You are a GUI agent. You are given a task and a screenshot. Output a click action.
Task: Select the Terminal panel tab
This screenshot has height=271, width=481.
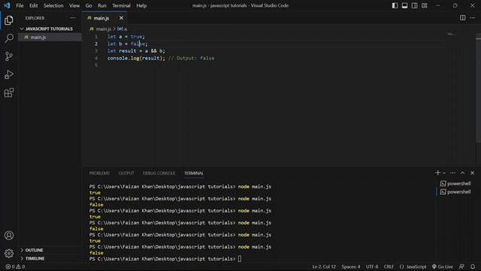pos(194,173)
